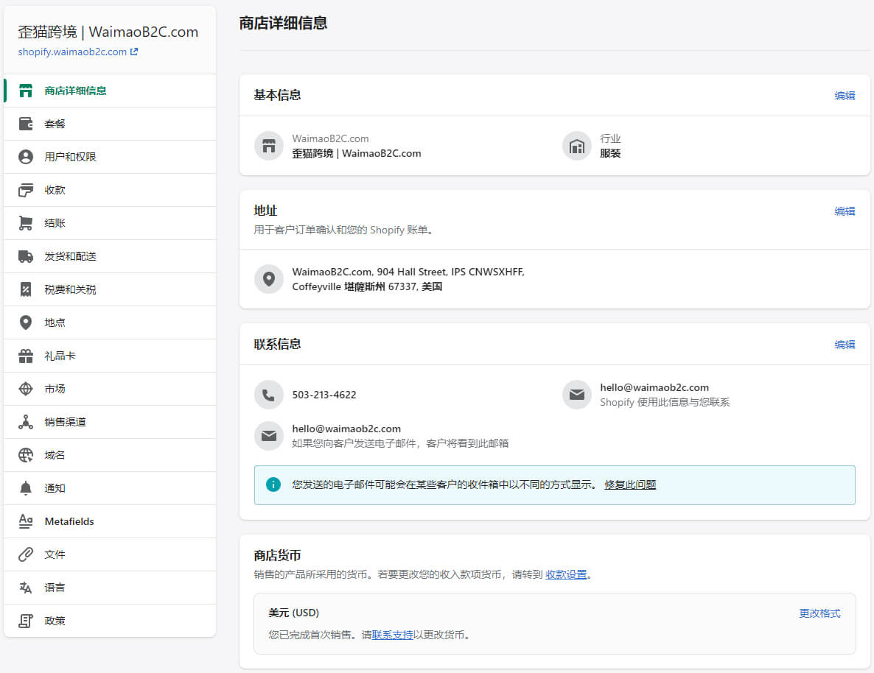Screen dimensions: 874x673
Task: Open the 收款 settings page
Action: coord(110,190)
